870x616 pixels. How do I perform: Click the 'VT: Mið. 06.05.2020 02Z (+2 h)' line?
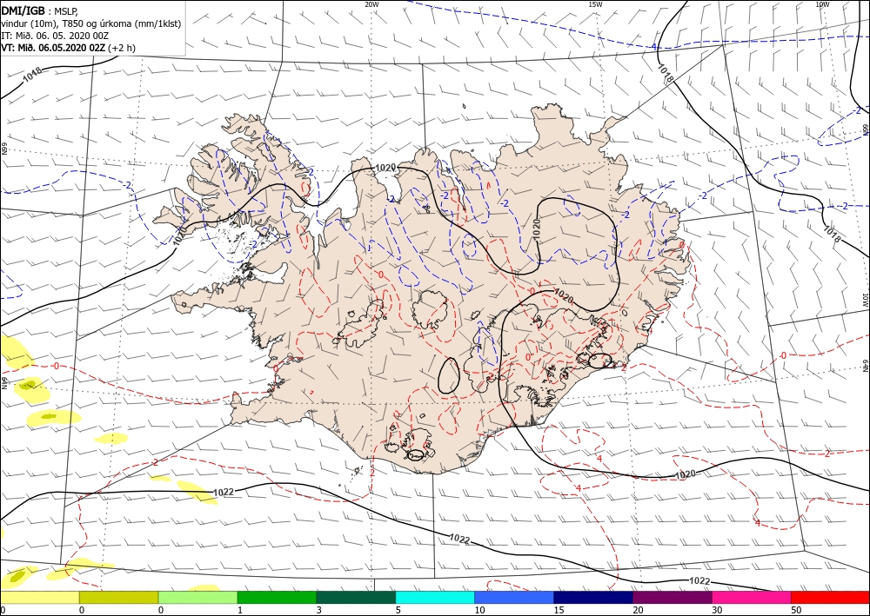(x=68, y=48)
